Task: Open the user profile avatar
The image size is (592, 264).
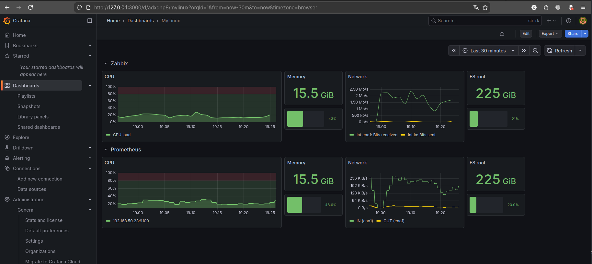Action: pos(583,21)
